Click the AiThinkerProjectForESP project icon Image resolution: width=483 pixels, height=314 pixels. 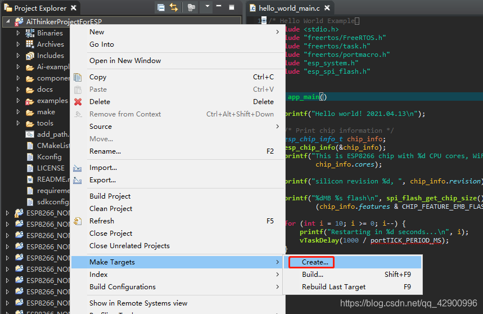coord(19,21)
